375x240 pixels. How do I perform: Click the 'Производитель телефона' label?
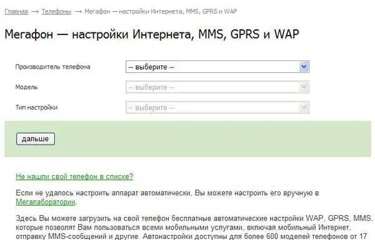pyautogui.click(x=52, y=67)
